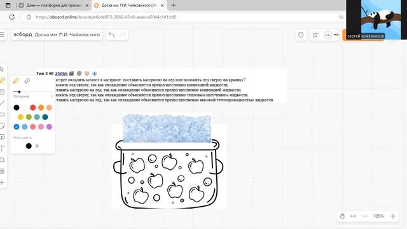Expand the participants dropdown chevron

(x=336, y=34)
